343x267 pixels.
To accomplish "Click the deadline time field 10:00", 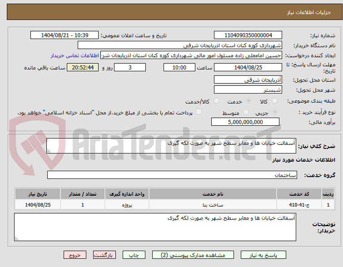I will pyautogui.click(x=179, y=67).
